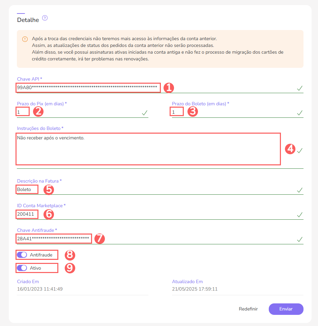Image resolution: width=318 pixels, height=326 pixels.
Task: Select the Chave API input field
Action: pyautogui.click(x=88, y=88)
